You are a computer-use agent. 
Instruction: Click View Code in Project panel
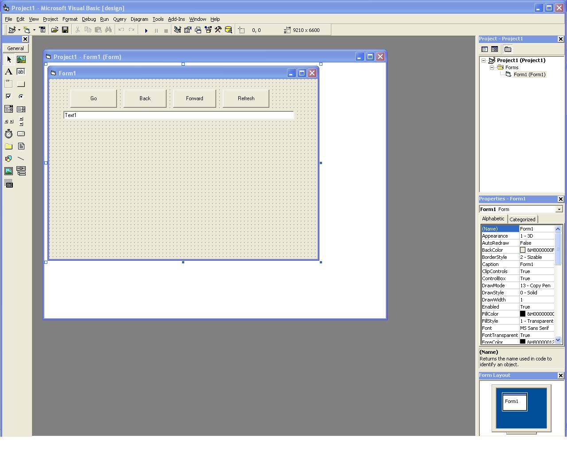tap(485, 49)
